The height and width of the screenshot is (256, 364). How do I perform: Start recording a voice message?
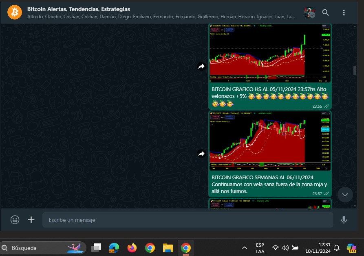tap(344, 220)
